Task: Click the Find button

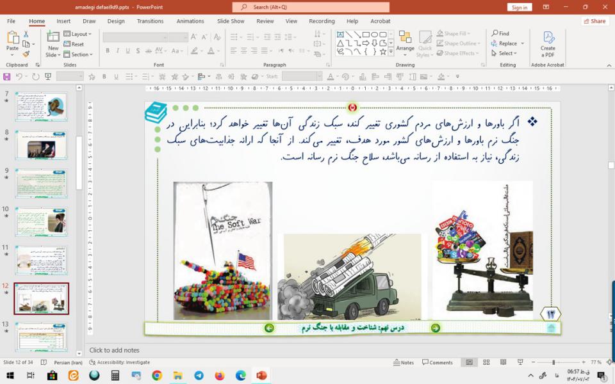Action: pos(500,33)
